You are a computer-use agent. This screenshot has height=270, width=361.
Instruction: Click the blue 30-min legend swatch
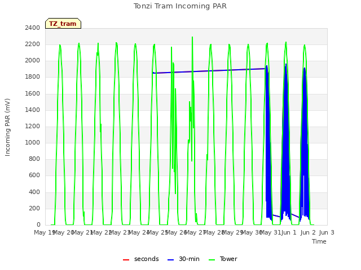point(170,260)
